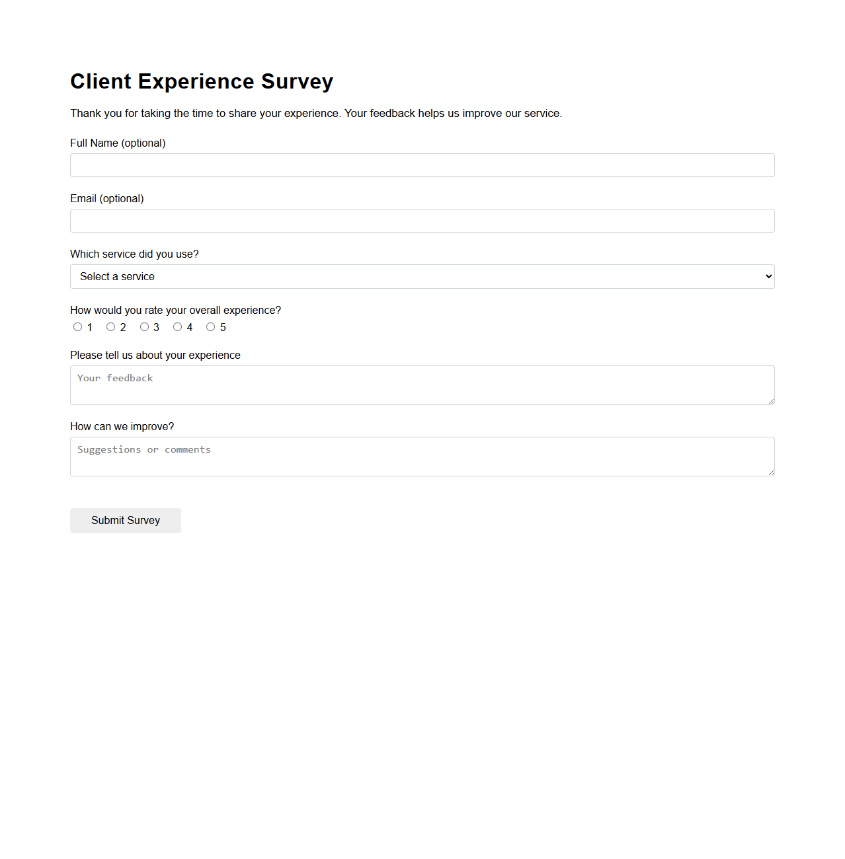Screen dimensions: 845x859
Task: Click the label 'How can we improve?'
Action: [122, 426]
